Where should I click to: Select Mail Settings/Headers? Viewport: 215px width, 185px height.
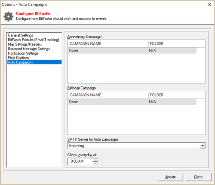point(25,44)
